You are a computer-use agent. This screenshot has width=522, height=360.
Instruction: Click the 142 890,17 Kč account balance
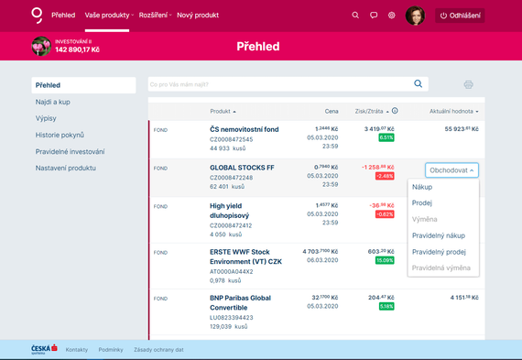click(x=77, y=49)
